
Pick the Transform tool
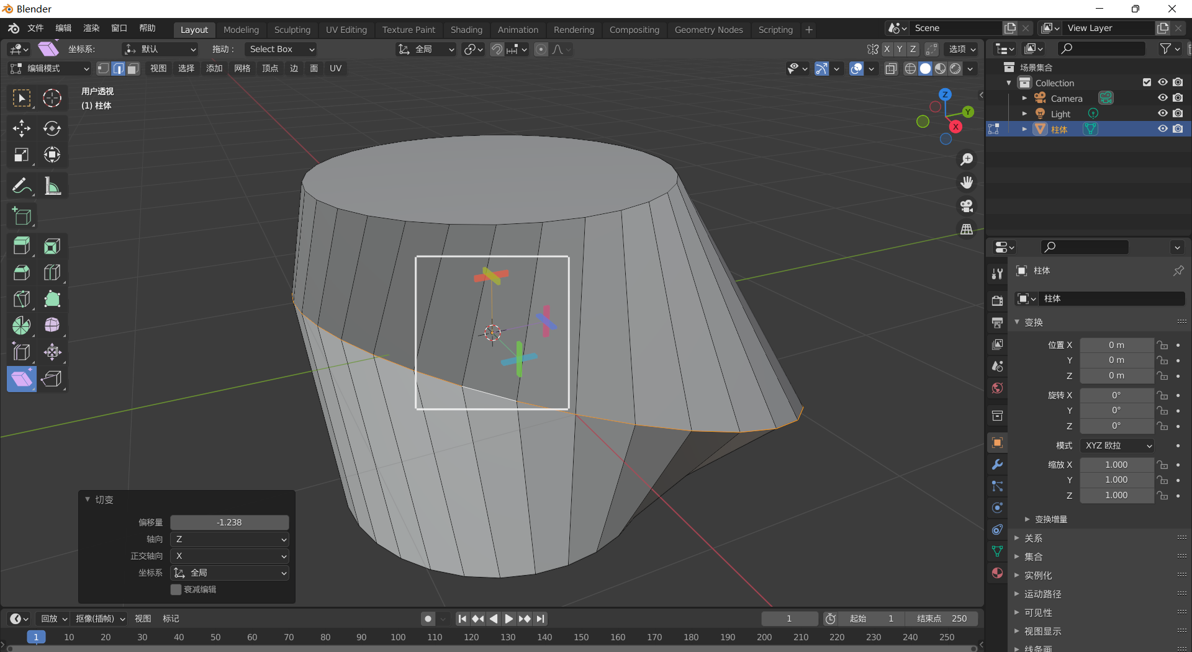click(52, 154)
